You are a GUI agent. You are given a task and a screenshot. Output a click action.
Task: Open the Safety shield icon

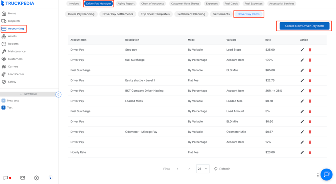tap(4, 82)
